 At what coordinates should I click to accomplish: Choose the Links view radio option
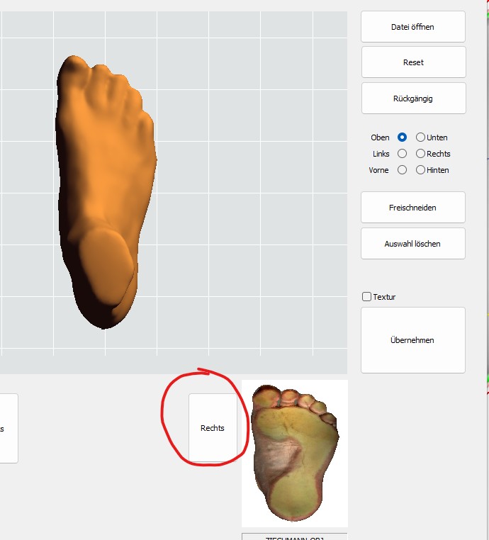[403, 154]
